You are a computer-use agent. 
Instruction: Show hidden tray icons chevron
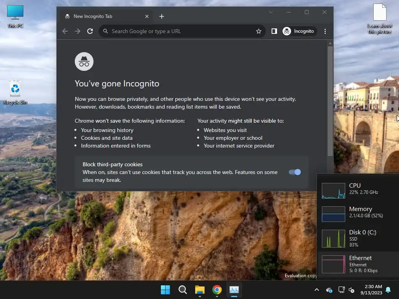coord(317,290)
